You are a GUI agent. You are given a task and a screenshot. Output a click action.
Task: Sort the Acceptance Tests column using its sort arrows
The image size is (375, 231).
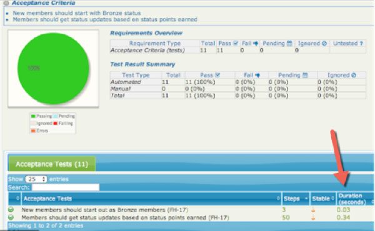click(x=278, y=199)
